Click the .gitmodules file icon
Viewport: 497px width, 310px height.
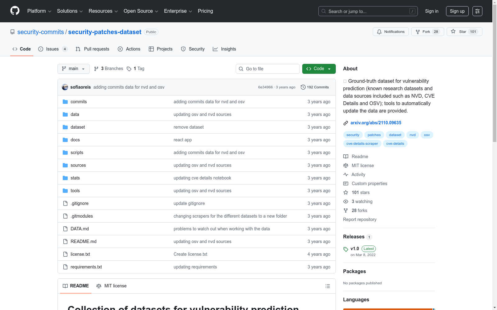tap(65, 216)
